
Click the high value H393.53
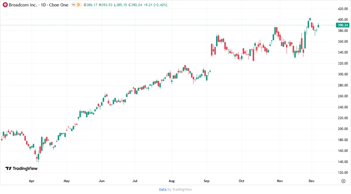point(106,5)
